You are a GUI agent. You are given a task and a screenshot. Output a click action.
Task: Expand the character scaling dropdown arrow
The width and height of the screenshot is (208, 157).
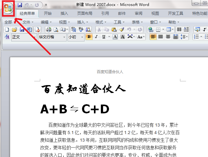(x=134, y=37)
